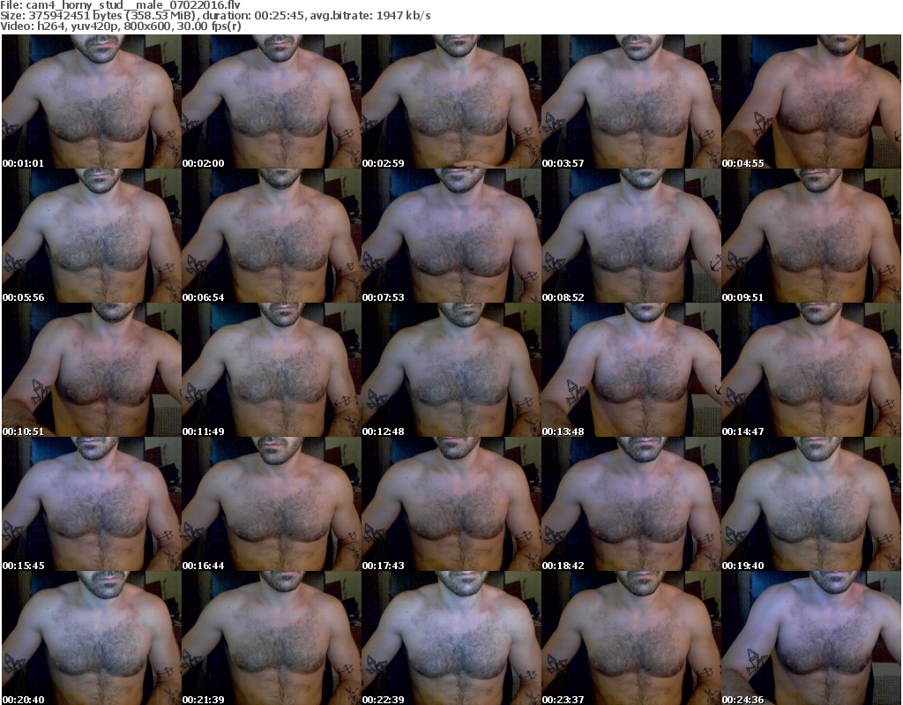The image size is (903, 705).
Task: Pick the last thumbnail at 00:24:36
Action: pos(811,638)
